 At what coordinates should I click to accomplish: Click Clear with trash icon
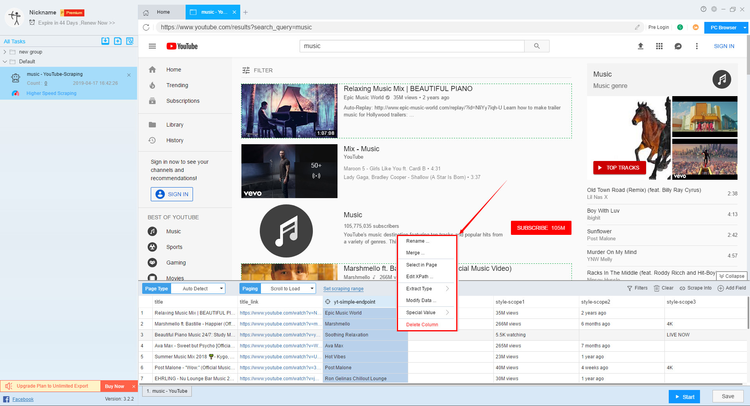point(664,288)
